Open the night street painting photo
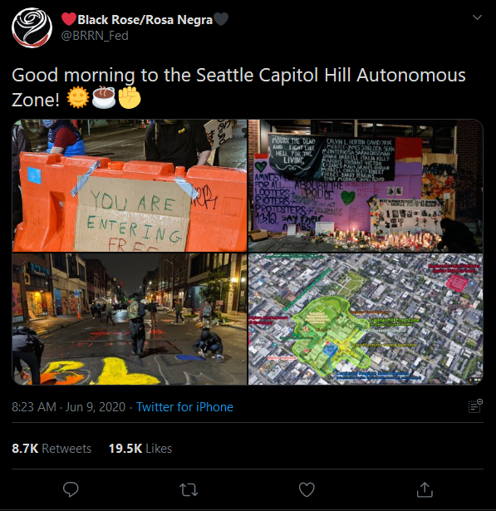Image resolution: width=496 pixels, height=511 pixels. point(130,319)
